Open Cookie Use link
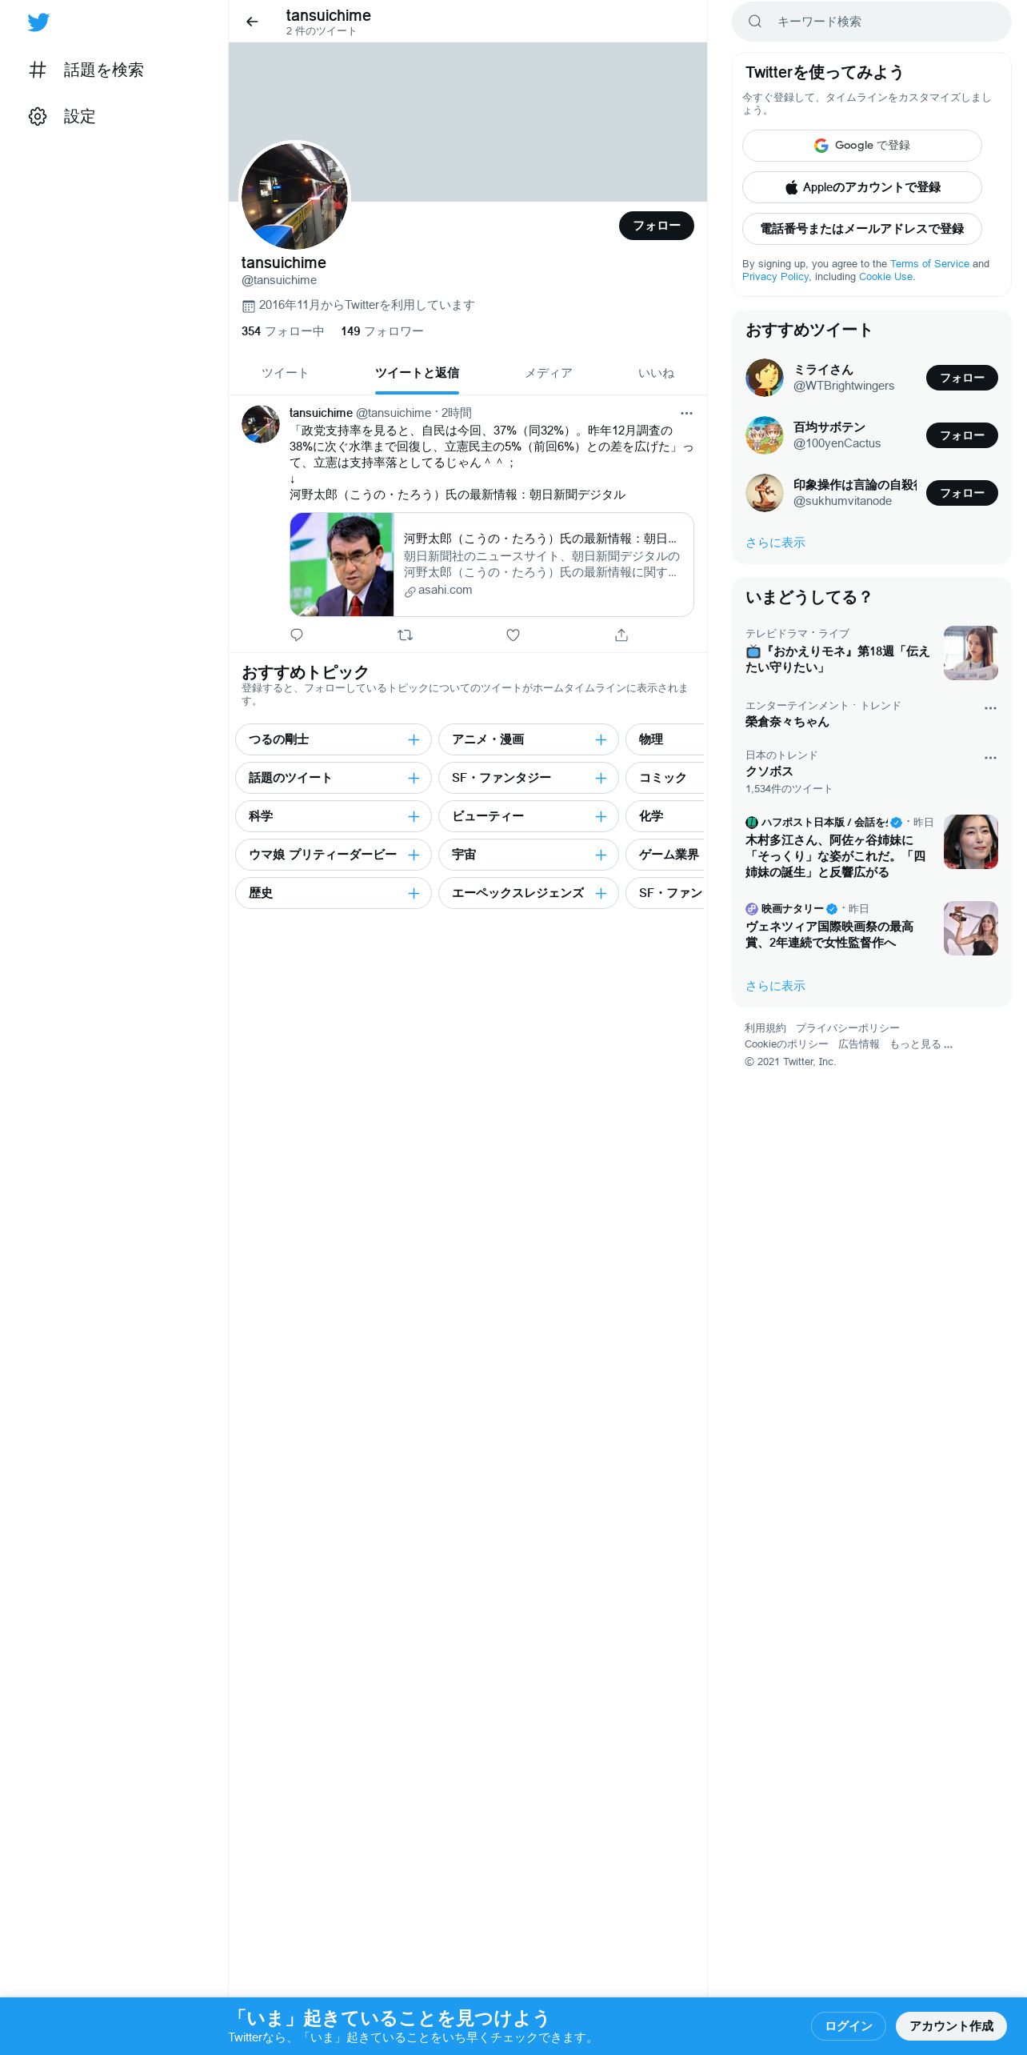This screenshot has height=2055, width=1027. click(x=885, y=277)
